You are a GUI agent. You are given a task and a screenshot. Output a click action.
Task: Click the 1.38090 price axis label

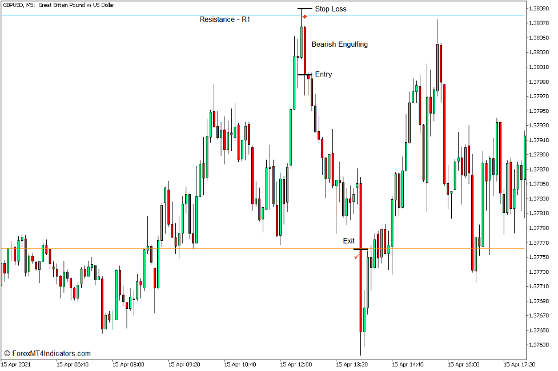(x=539, y=9)
